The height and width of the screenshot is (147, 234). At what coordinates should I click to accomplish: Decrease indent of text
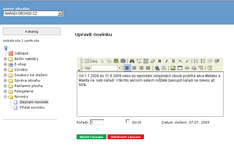[x=210, y=61]
